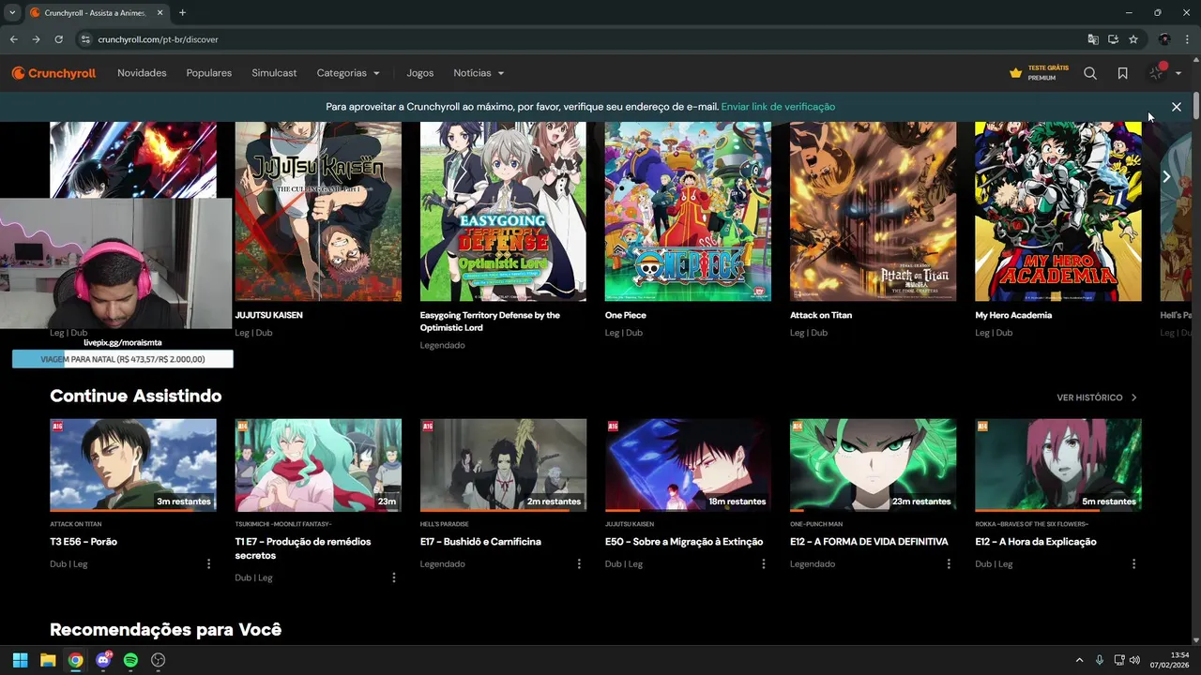Click Enviar link de verificação
This screenshot has height=675, width=1201.
click(x=778, y=107)
